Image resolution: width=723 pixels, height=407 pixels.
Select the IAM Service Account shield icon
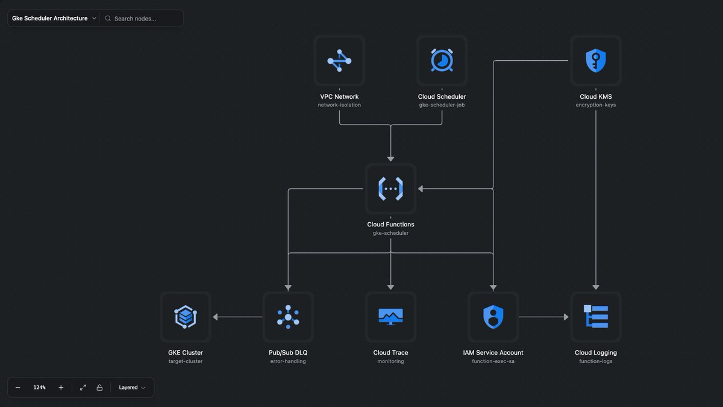pos(493,317)
